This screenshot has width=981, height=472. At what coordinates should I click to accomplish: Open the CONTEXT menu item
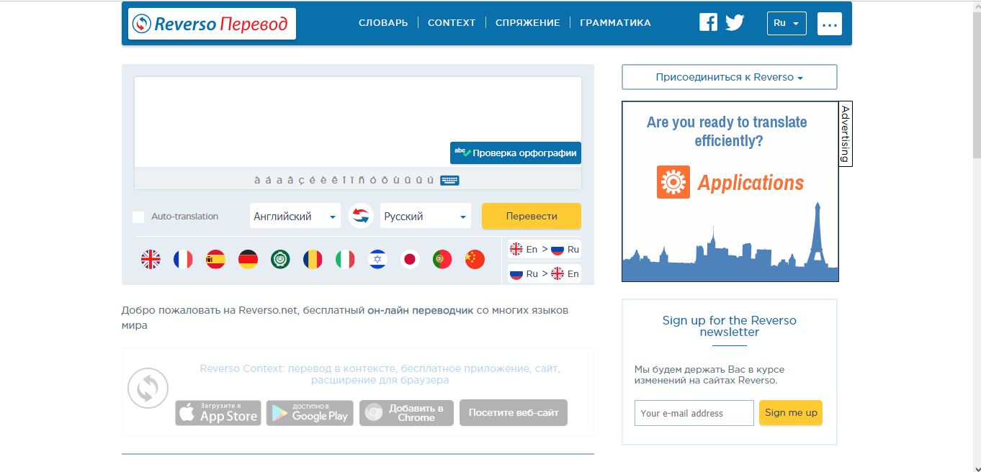452,23
